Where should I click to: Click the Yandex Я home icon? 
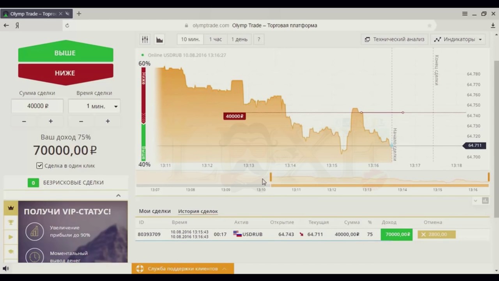[17, 25]
